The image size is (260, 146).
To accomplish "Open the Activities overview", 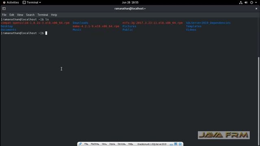I will pyautogui.click(x=11, y=2).
